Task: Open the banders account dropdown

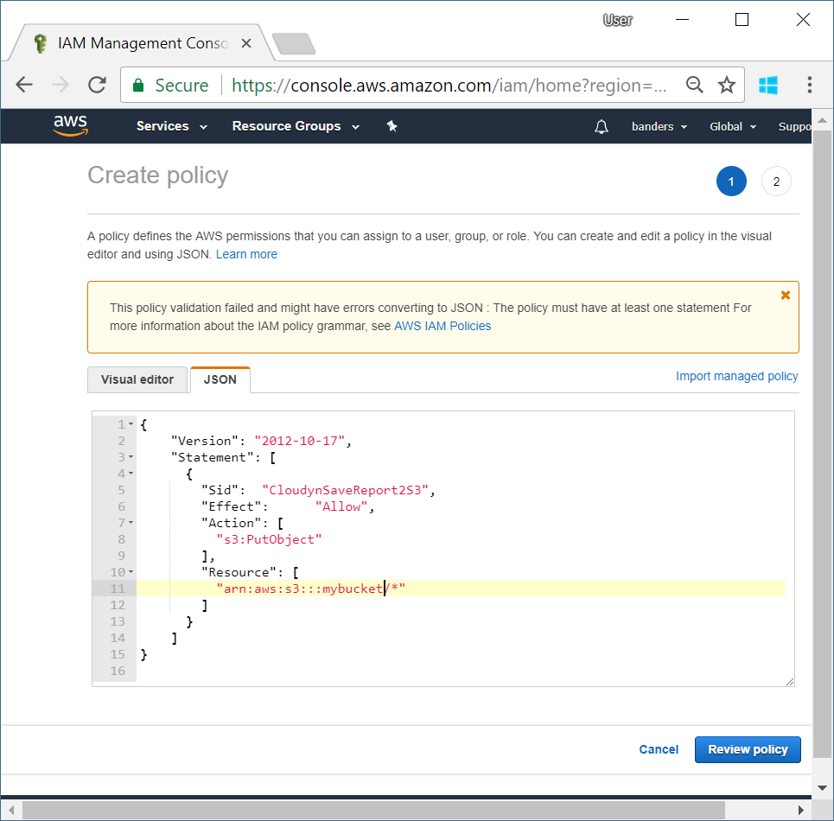Action: 659,126
